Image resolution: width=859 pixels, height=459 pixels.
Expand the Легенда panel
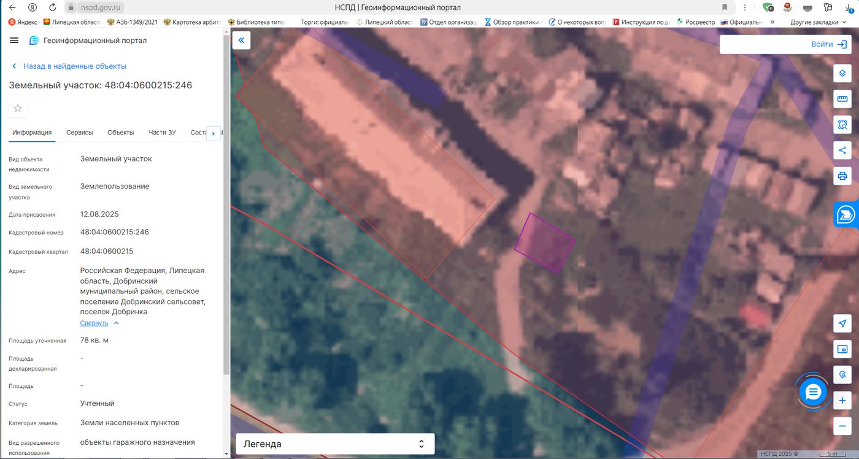[x=335, y=444]
